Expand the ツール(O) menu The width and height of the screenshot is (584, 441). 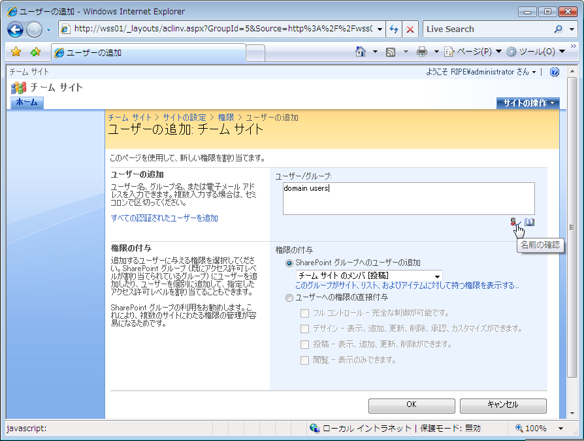(536, 52)
